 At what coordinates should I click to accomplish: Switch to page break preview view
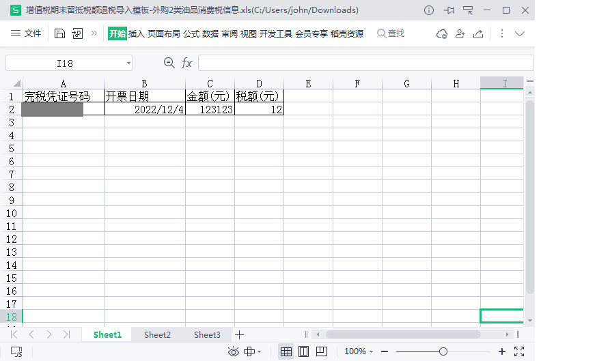(x=321, y=351)
